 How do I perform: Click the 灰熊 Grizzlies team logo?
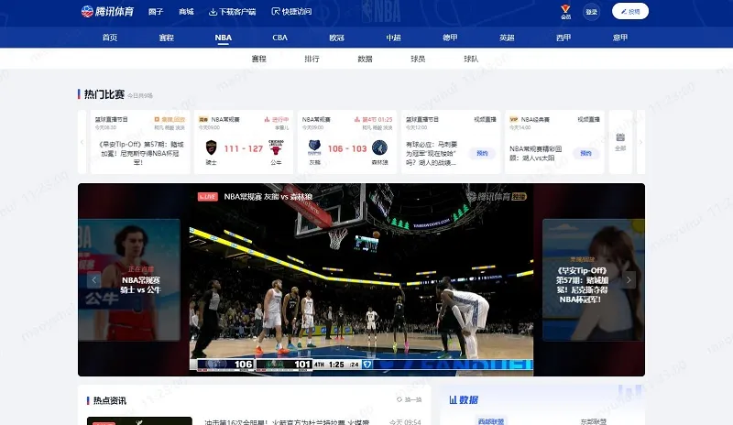click(x=314, y=147)
